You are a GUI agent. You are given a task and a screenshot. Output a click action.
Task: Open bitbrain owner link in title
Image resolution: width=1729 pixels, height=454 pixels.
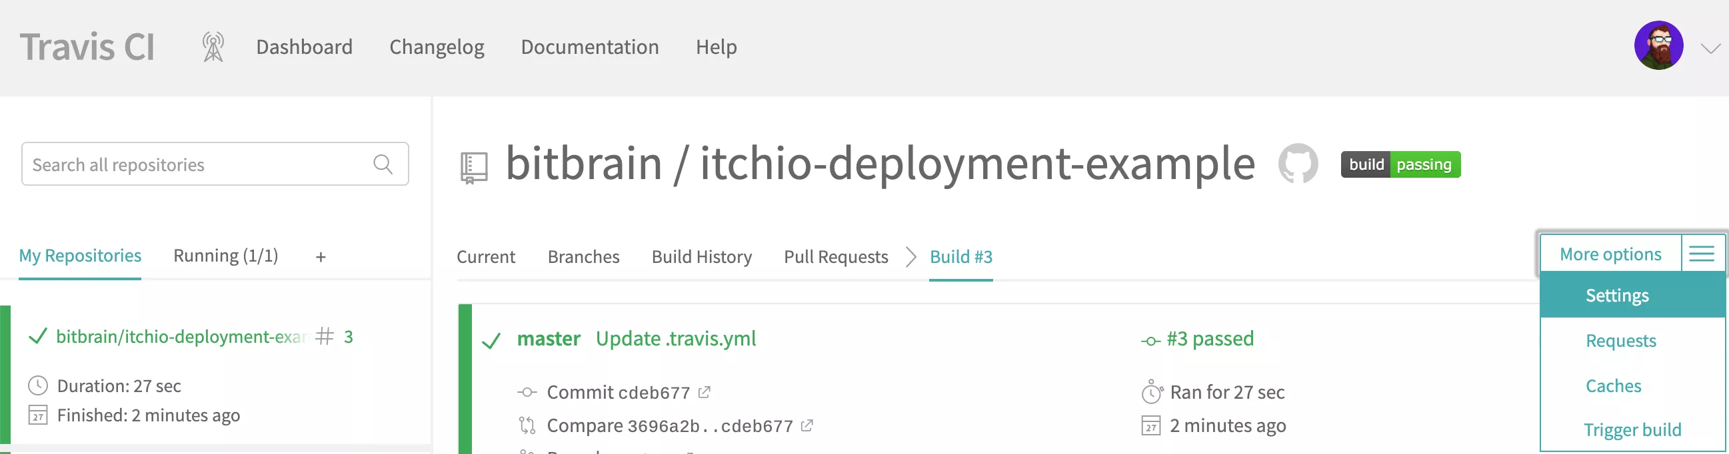click(x=584, y=163)
